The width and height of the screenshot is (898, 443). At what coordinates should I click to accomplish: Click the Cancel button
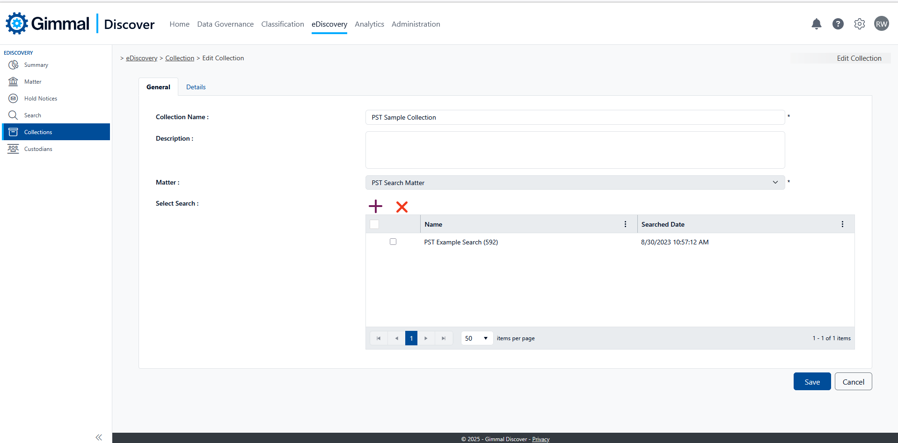pos(853,382)
